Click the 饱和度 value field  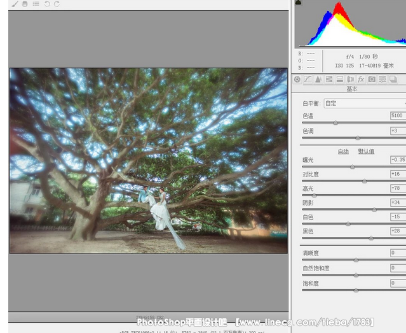pyautogui.click(x=398, y=283)
